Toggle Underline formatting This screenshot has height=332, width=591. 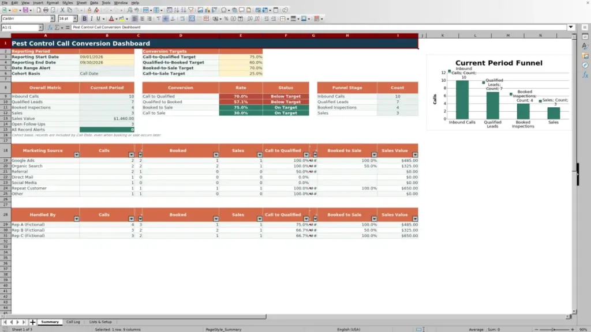[98, 18]
